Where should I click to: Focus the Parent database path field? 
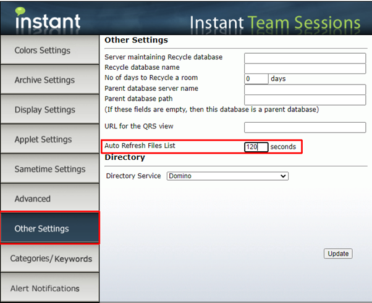point(305,100)
